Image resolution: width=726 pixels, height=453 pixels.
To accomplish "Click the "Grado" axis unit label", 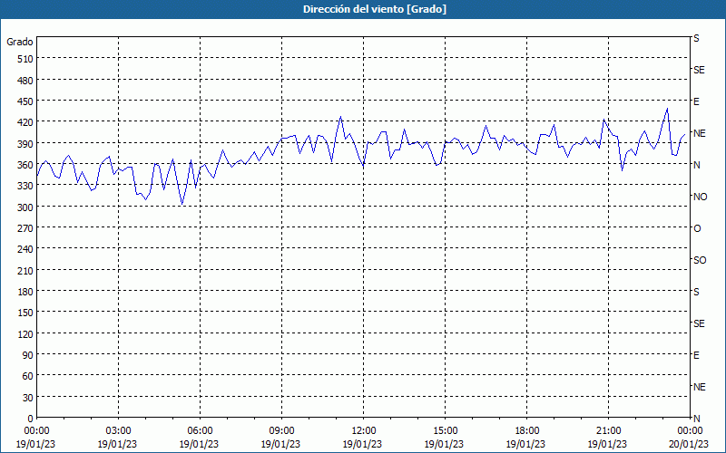I will pyautogui.click(x=20, y=42).
